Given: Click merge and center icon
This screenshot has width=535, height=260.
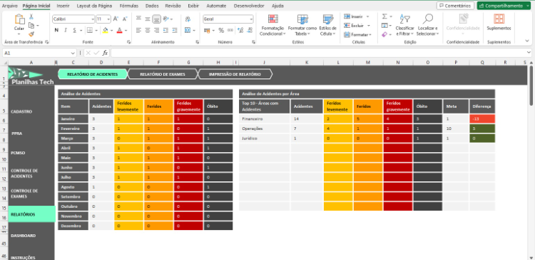Looking at the screenshot, I should 188,31.
